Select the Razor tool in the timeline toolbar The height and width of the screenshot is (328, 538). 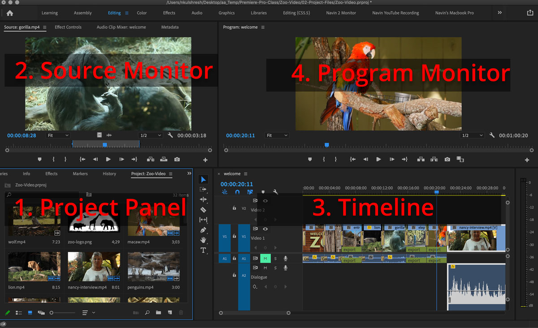203,209
